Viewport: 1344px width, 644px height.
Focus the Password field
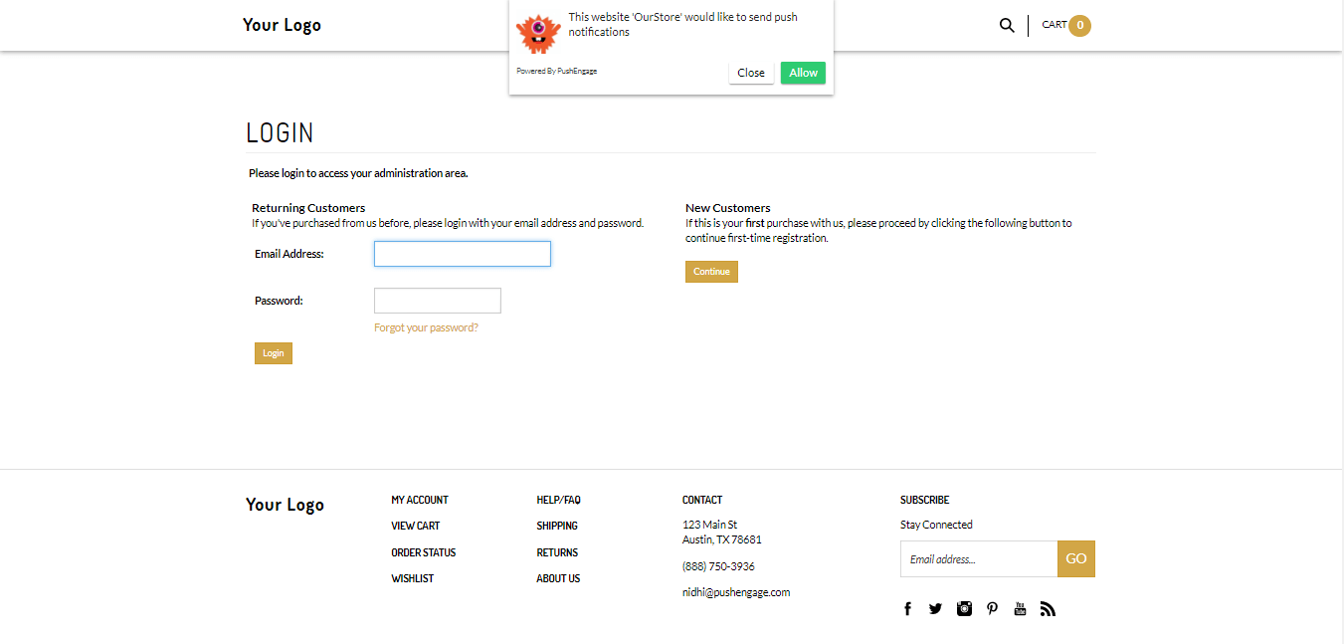(x=437, y=301)
